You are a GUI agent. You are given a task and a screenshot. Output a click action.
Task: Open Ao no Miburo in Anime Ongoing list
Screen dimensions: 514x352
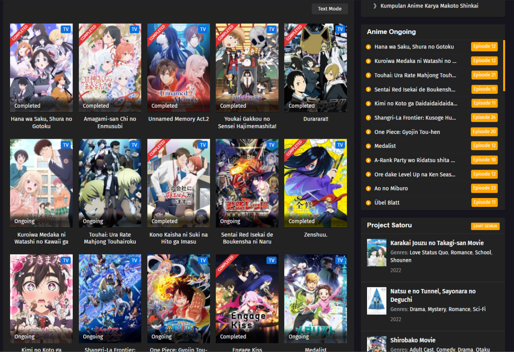click(391, 188)
